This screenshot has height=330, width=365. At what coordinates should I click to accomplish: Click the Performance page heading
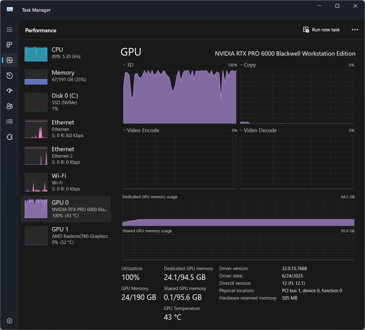click(41, 30)
